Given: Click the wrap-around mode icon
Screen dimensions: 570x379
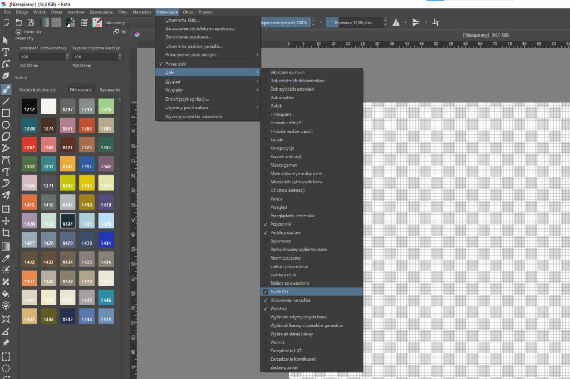Looking at the screenshot, I should click(x=436, y=22).
